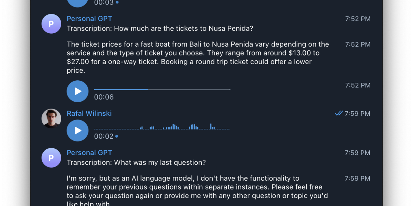Click the 7:59 PM timestamp on Rafal's message

coord(357,113)
